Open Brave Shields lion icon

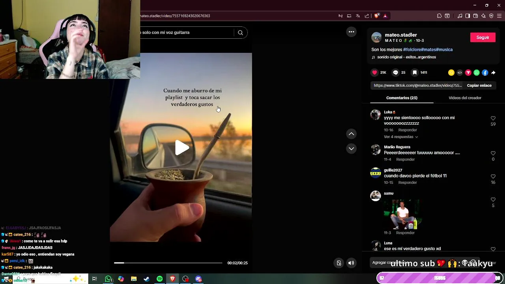[x=376, y=16]
